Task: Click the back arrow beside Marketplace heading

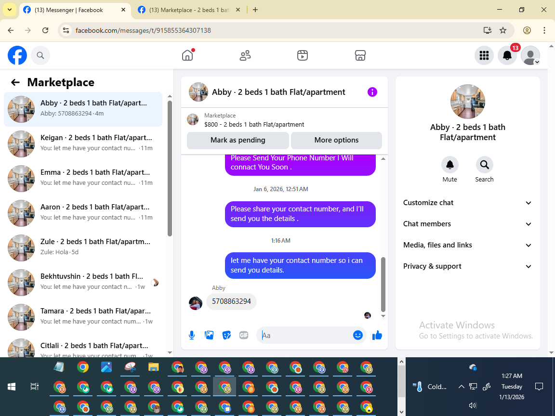Action: click(15, 82)
